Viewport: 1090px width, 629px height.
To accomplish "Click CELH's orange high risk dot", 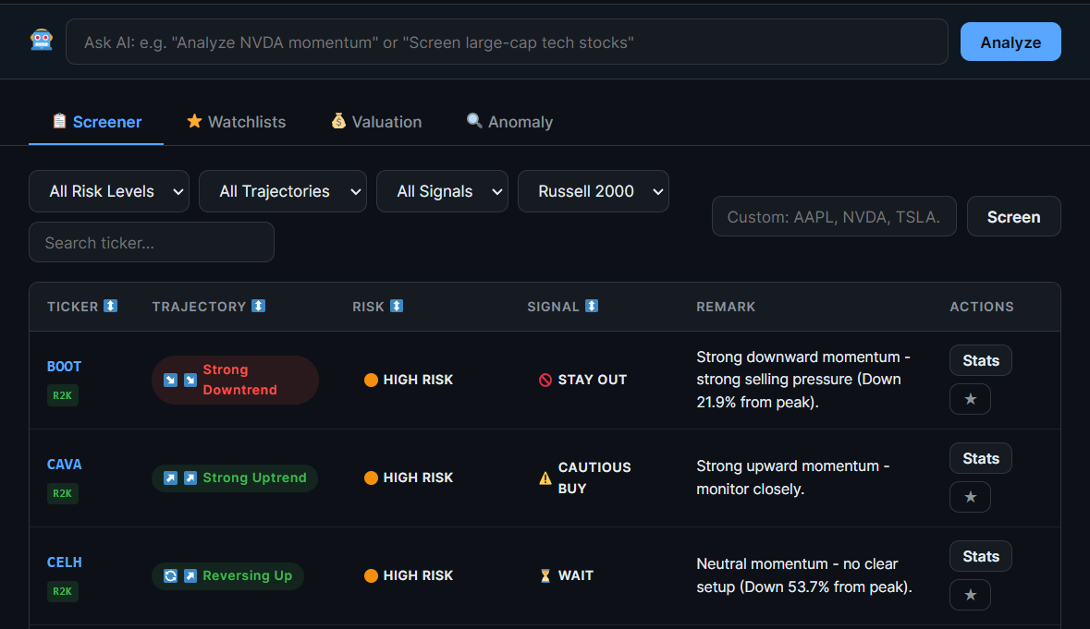I will pyautogui.click(x=372, y=575).
